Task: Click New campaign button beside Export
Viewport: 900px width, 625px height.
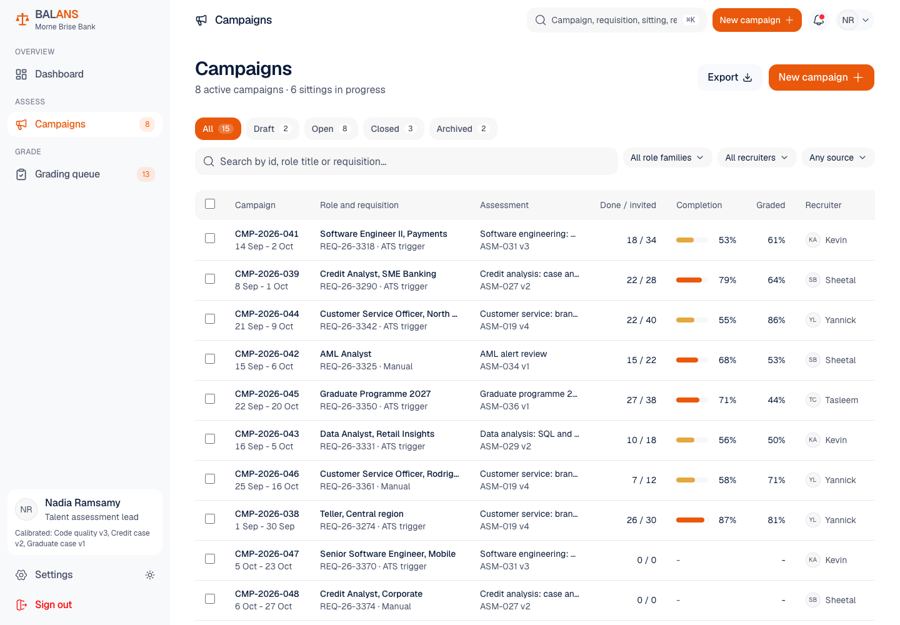Action: 821,77
